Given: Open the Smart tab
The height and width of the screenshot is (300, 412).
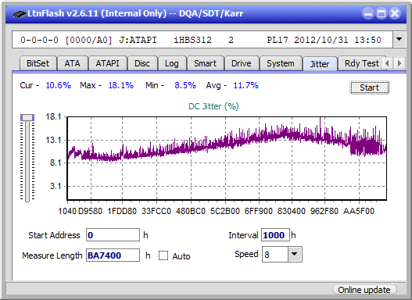Looking at the screenshot, I should (205, 63).
